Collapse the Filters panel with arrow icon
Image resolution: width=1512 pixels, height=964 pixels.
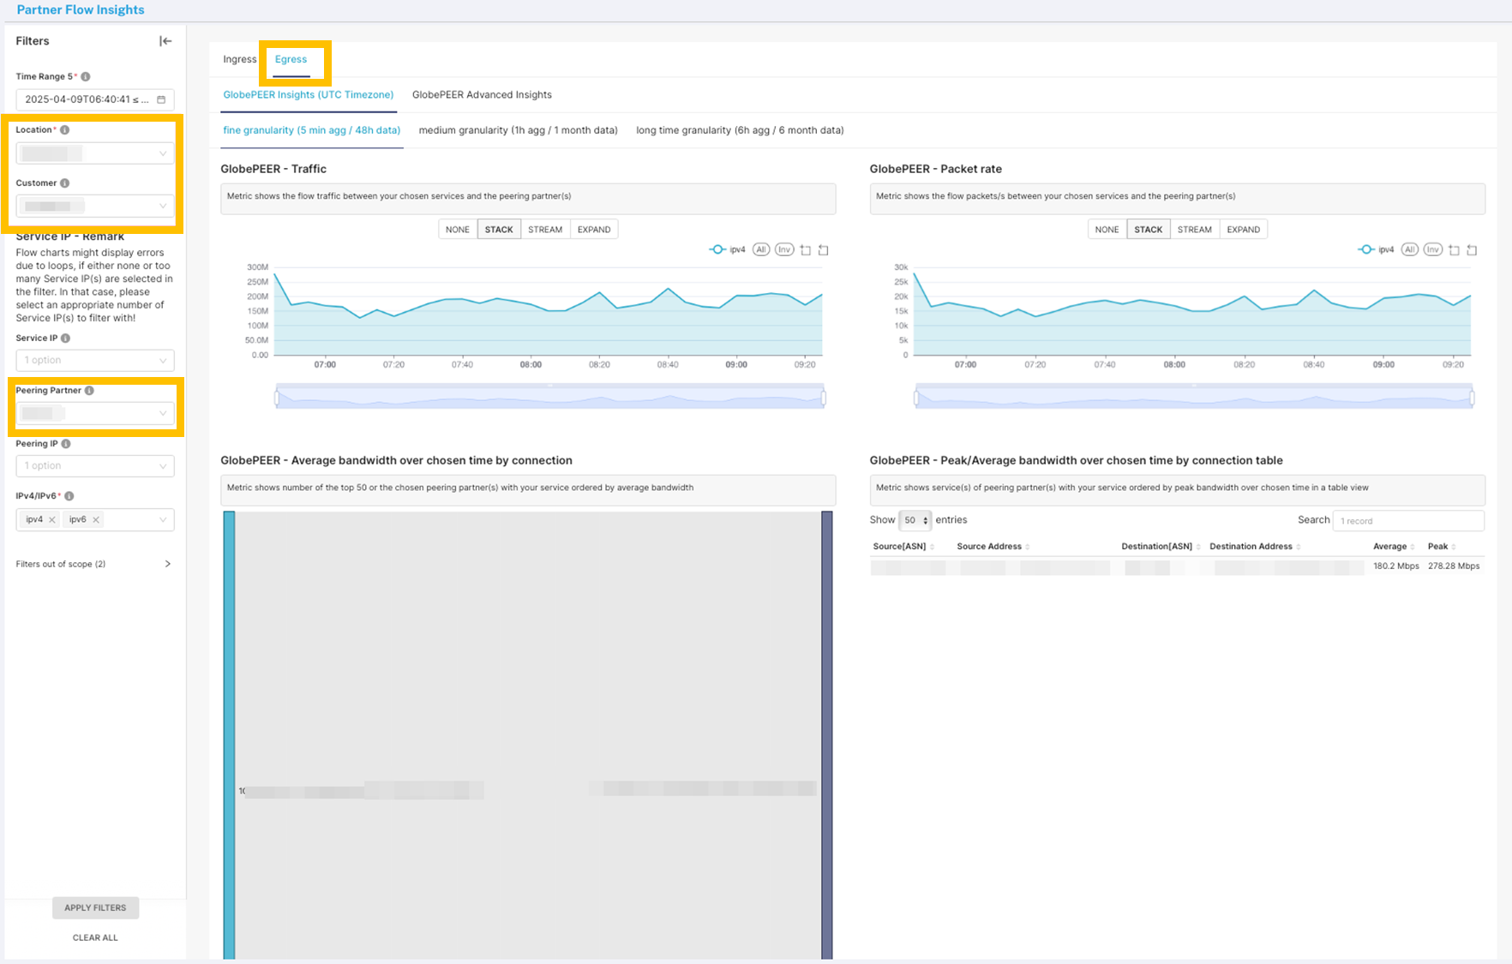[165, 41]
